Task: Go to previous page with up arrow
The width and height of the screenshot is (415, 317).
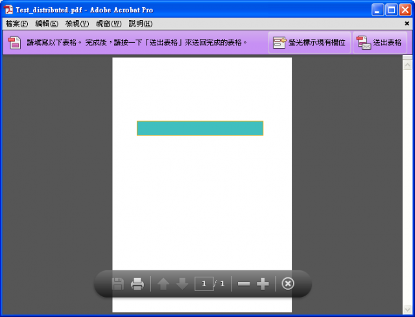Action: point(163,284)
